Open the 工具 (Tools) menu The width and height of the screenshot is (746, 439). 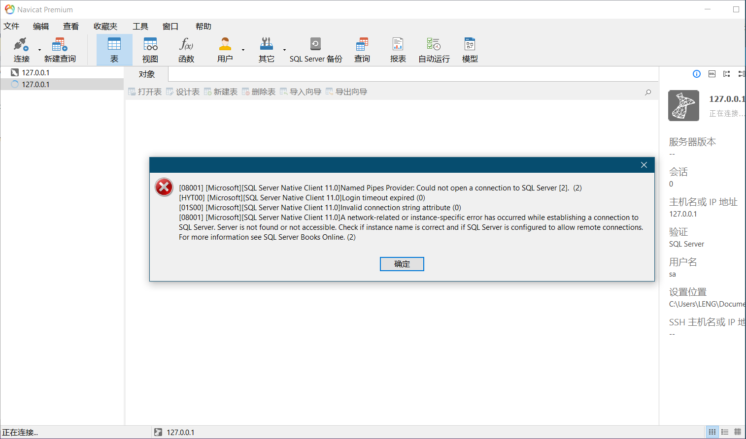[140, 26]
